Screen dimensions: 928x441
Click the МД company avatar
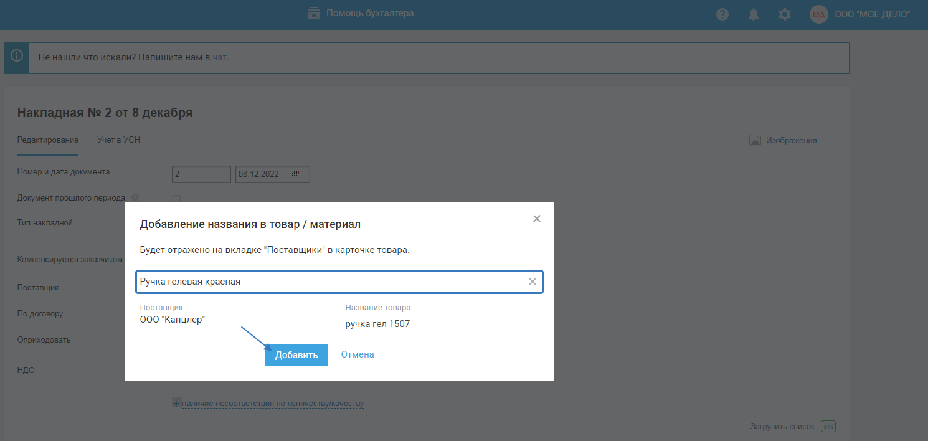(818, 14)
